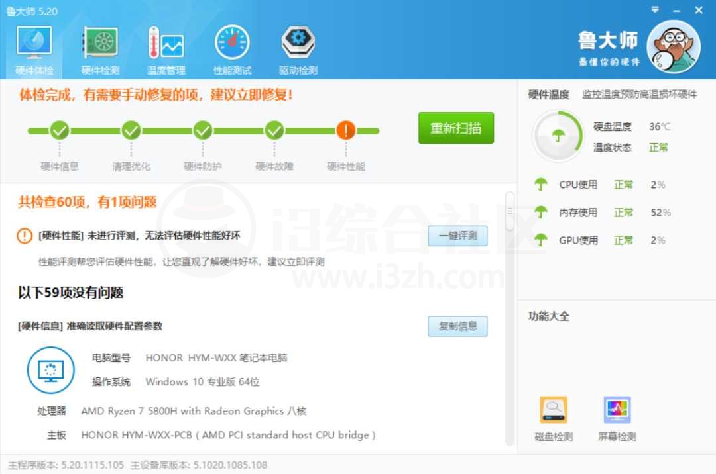Screen dimensions: 716x474
Task: Click the 功能大全 section heading
Action: pos(549,316)
